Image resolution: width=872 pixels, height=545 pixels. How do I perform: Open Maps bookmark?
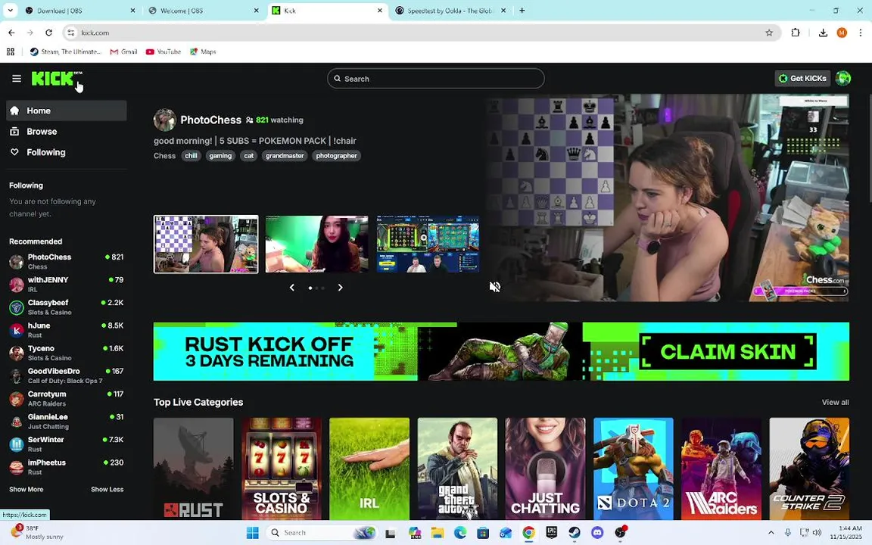point(203,51)
